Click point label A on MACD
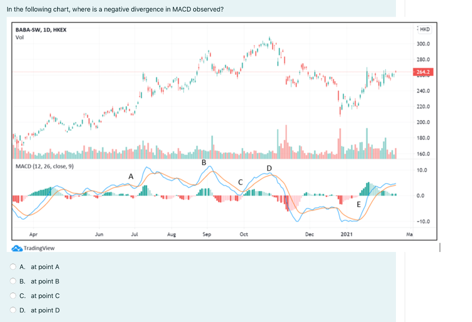472x322 pixels. tap(131, 176)
